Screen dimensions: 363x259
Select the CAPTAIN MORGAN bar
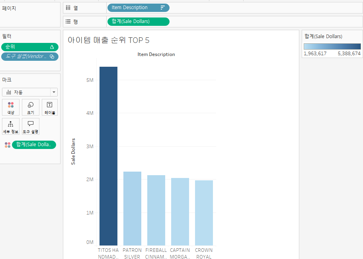click(180, 212)
